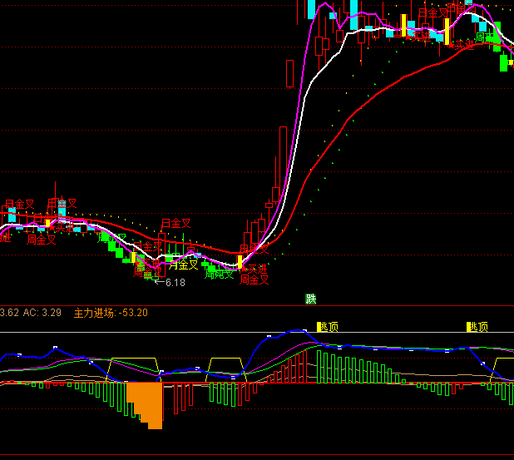The image size is (514, 460).
Task: Click the first 逃顶 warning marker
Action: 327,327
